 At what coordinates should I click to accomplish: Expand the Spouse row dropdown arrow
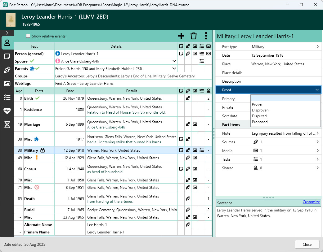pyautogui.click(x=174, y=61)
